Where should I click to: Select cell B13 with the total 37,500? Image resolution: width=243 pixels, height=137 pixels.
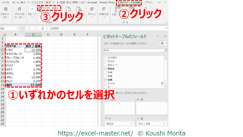coord(33,85)
